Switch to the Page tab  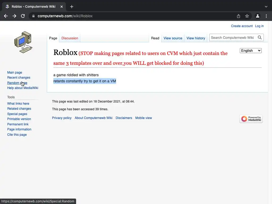point(53,38)
